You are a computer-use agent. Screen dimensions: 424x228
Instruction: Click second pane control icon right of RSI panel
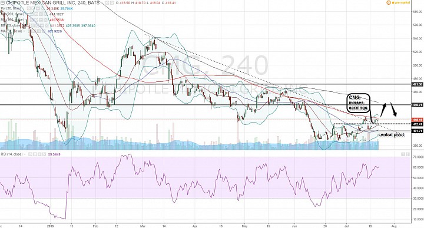[x=408, y=154]
